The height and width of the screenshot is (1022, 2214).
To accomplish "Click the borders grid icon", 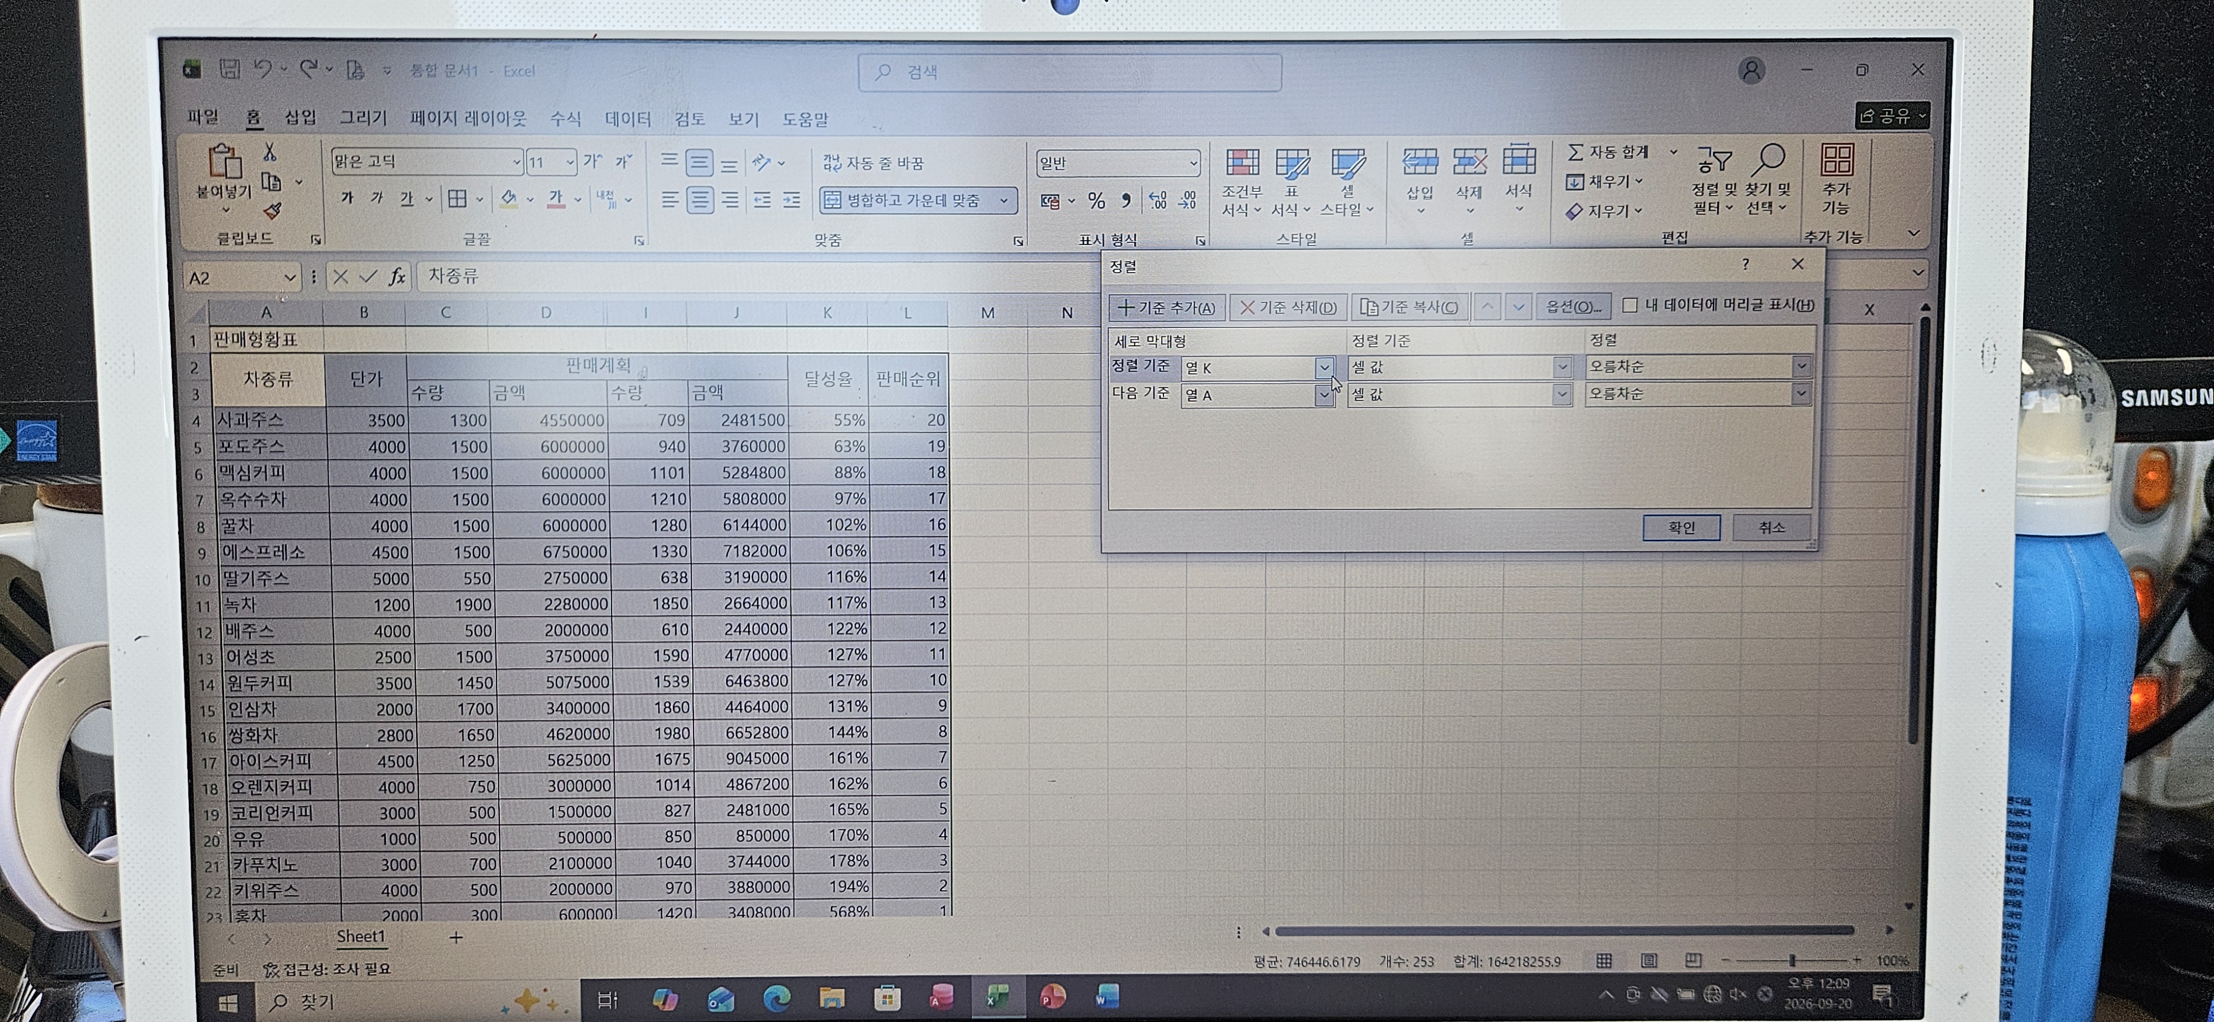I will click(x=457, y=199).
